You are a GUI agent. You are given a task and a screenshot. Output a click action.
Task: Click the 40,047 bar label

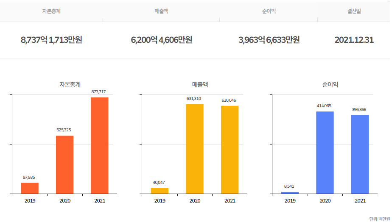159,183
